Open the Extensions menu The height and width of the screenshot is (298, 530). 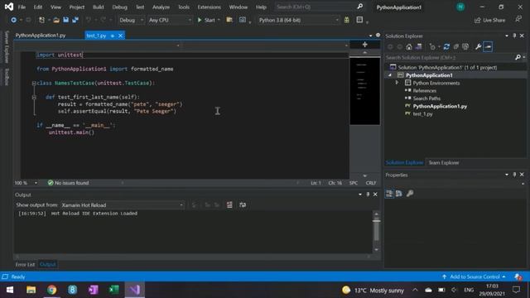[209, 7]
